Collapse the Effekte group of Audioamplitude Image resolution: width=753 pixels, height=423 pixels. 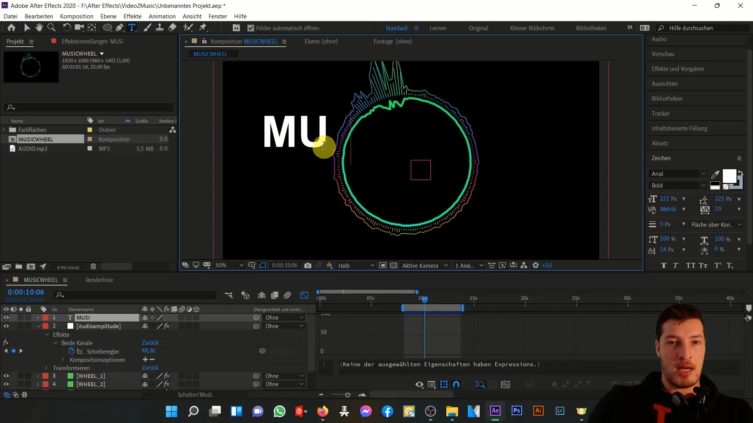(x=47, y=335)
